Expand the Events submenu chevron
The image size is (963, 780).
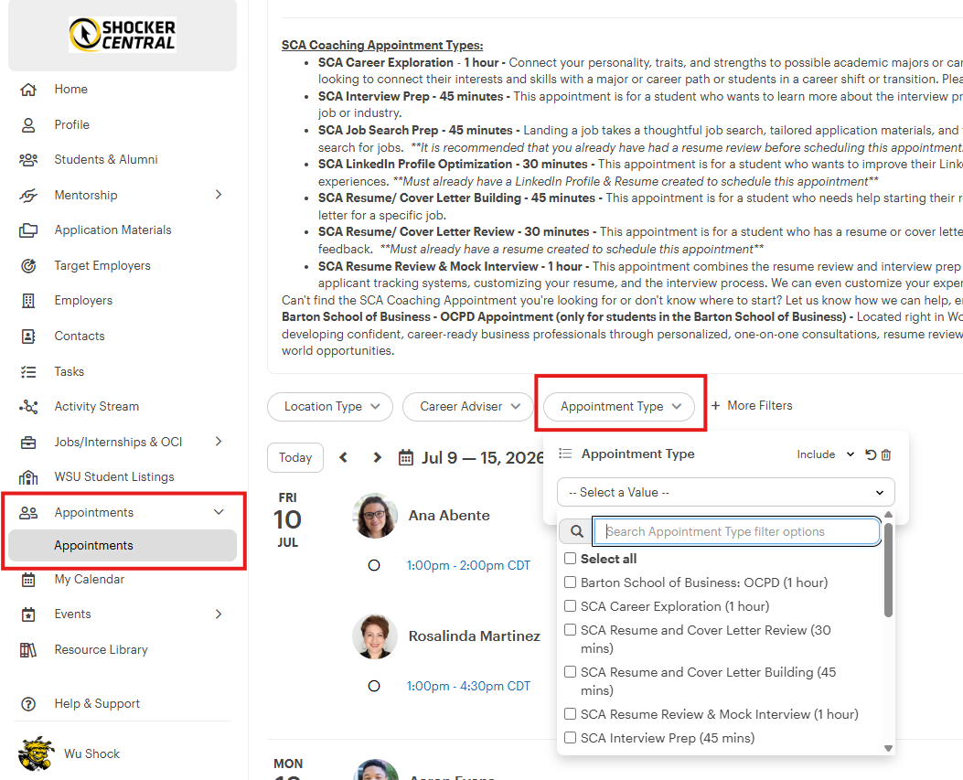coord(219,614)
